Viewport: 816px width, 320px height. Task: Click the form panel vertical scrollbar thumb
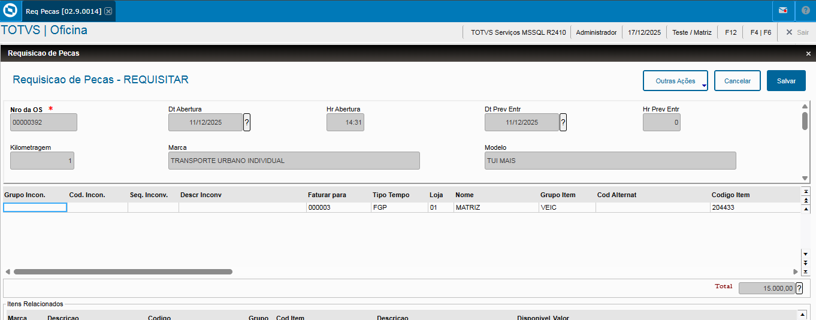point(805,120)
